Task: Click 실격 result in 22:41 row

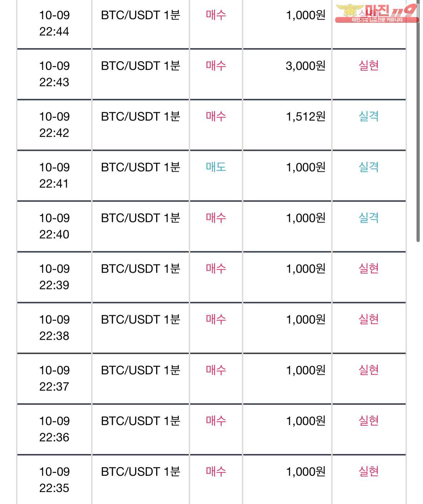Action: (x=368, y=167)
